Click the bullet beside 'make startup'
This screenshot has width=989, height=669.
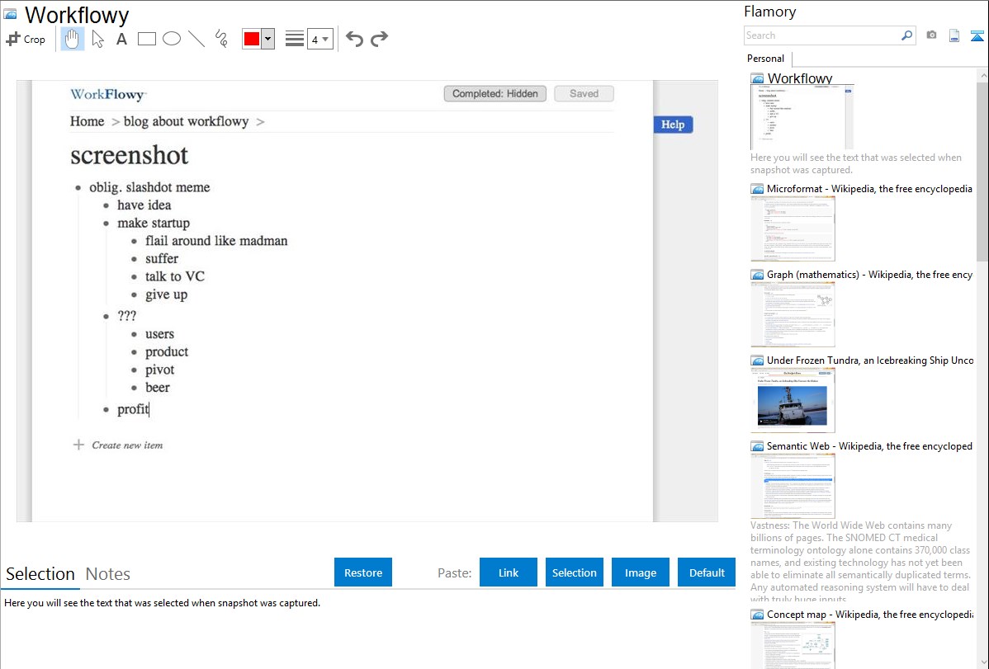[106, 224]
